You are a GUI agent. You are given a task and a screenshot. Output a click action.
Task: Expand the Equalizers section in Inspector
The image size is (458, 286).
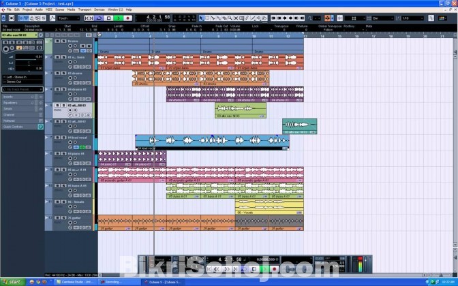click(22, 103)
